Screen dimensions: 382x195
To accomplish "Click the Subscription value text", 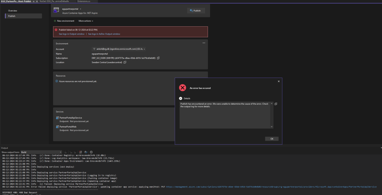I will click(124, 58).
